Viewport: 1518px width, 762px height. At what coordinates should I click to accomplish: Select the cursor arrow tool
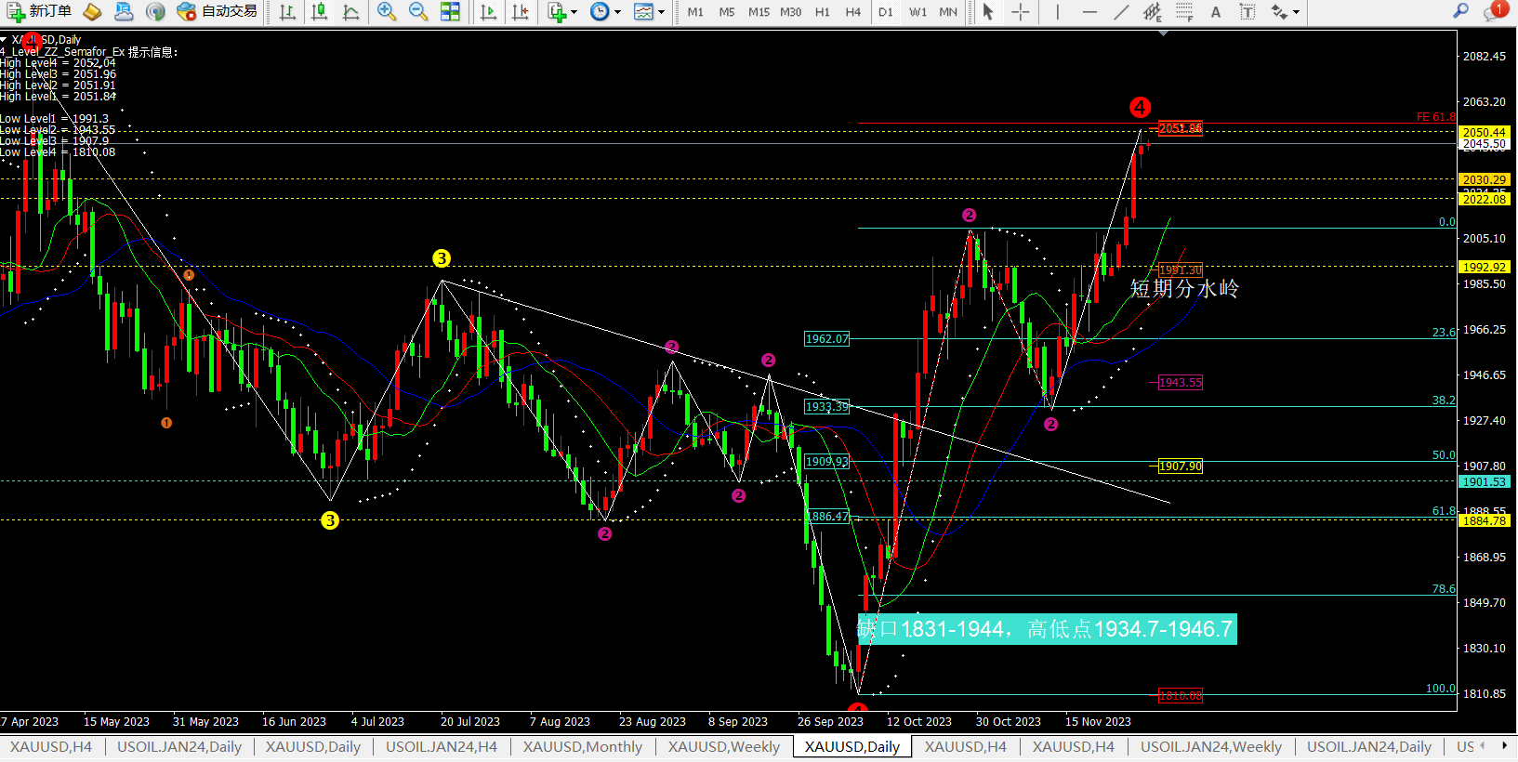click(x=989, y=12)
